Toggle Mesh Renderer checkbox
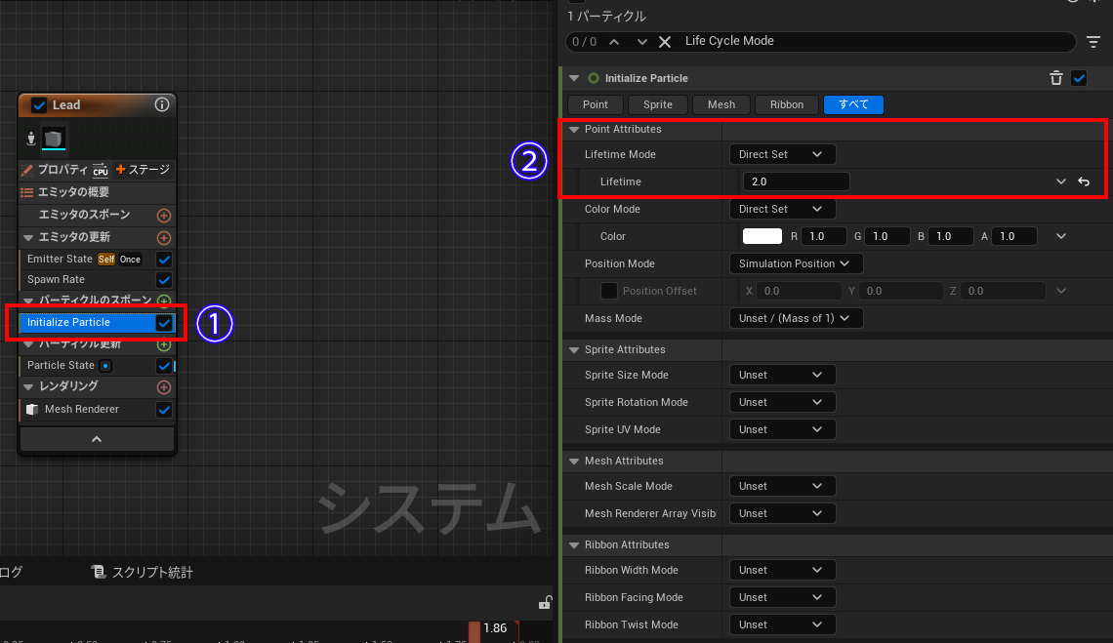This screenshot has height=643, width=1113. click(x=164, y=410)
